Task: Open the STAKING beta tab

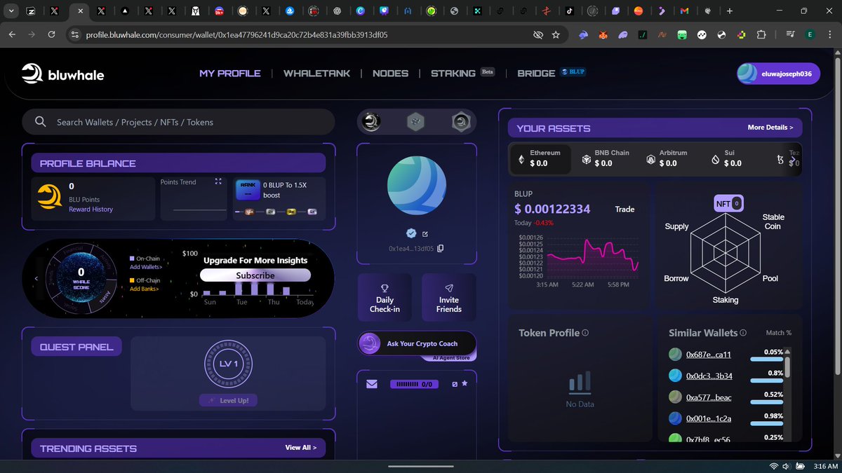Action: 462,73
